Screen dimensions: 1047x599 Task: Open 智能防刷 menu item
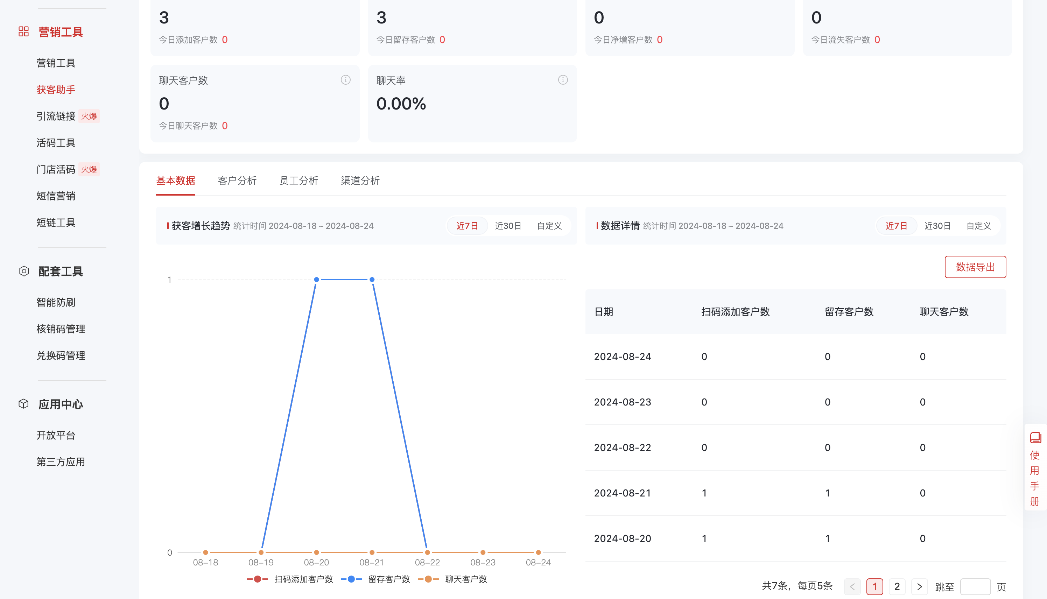click(x=56, y=302)
